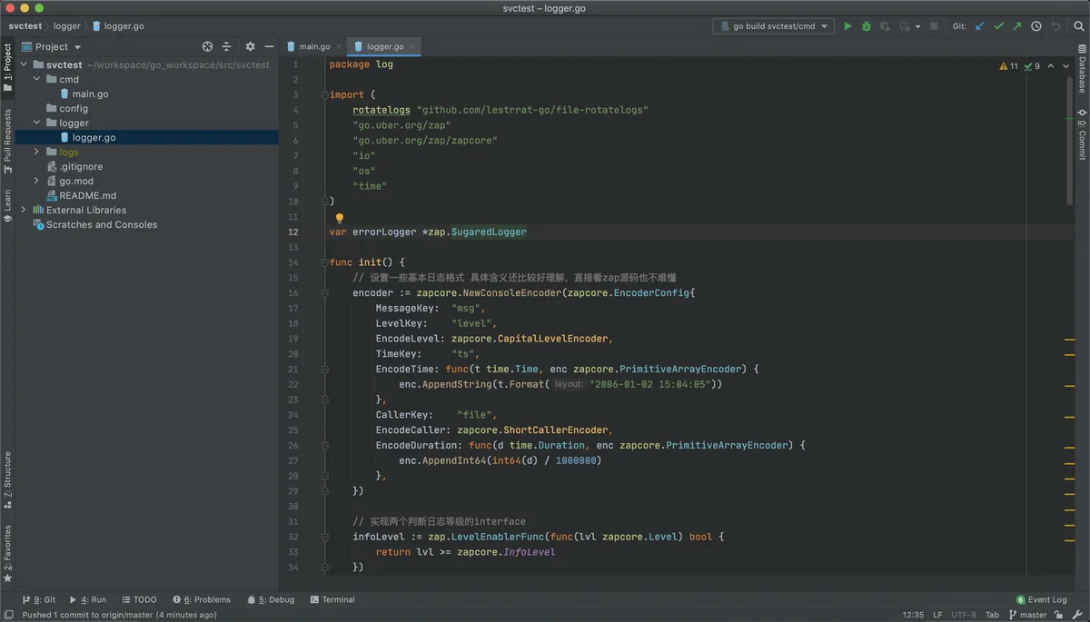Viewport: 1090px width, 622px height.
Task: Click the 11 warnings indicator
Action: click(x=1008, y=66)
